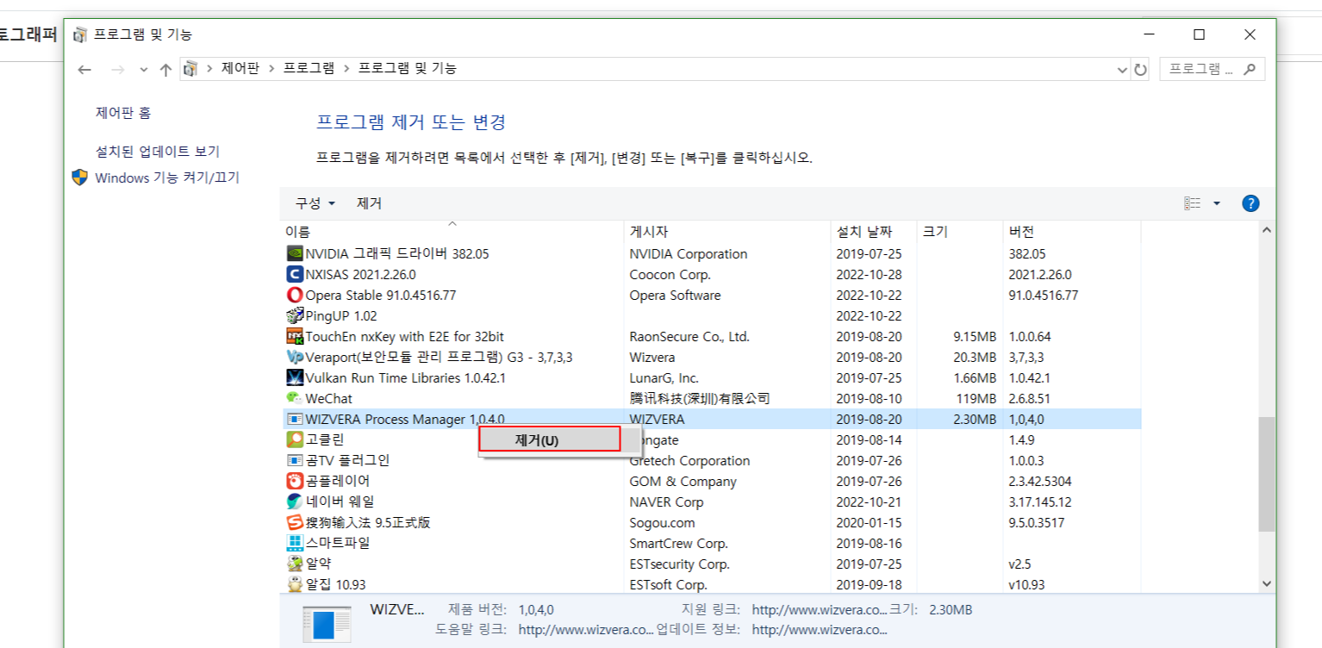Sort by the 게시자 column header

726,232
